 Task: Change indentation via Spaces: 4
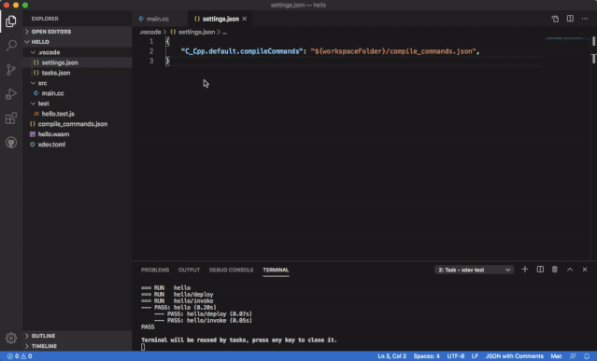click(x=426, y=356)
